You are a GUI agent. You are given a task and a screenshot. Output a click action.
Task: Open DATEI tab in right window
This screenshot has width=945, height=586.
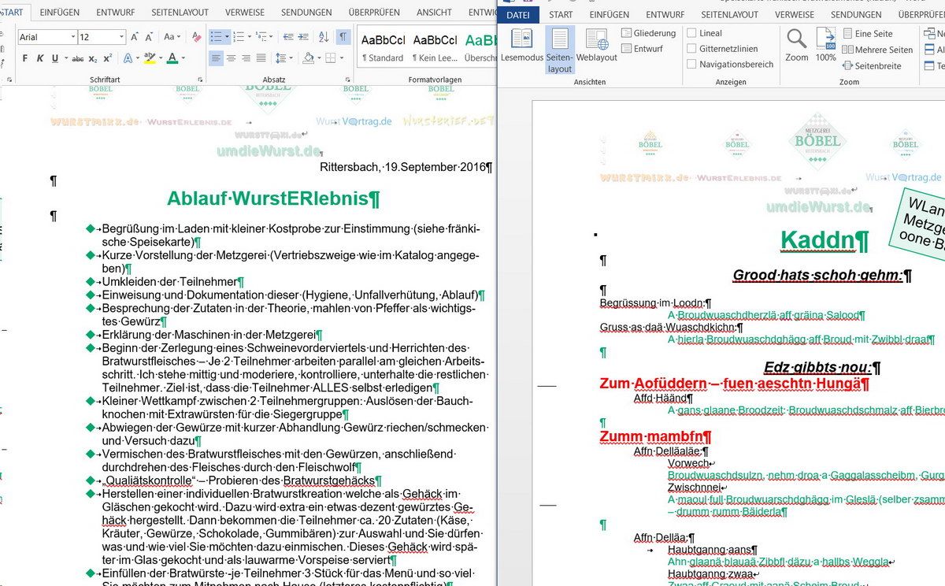click(x=518, y=14)
